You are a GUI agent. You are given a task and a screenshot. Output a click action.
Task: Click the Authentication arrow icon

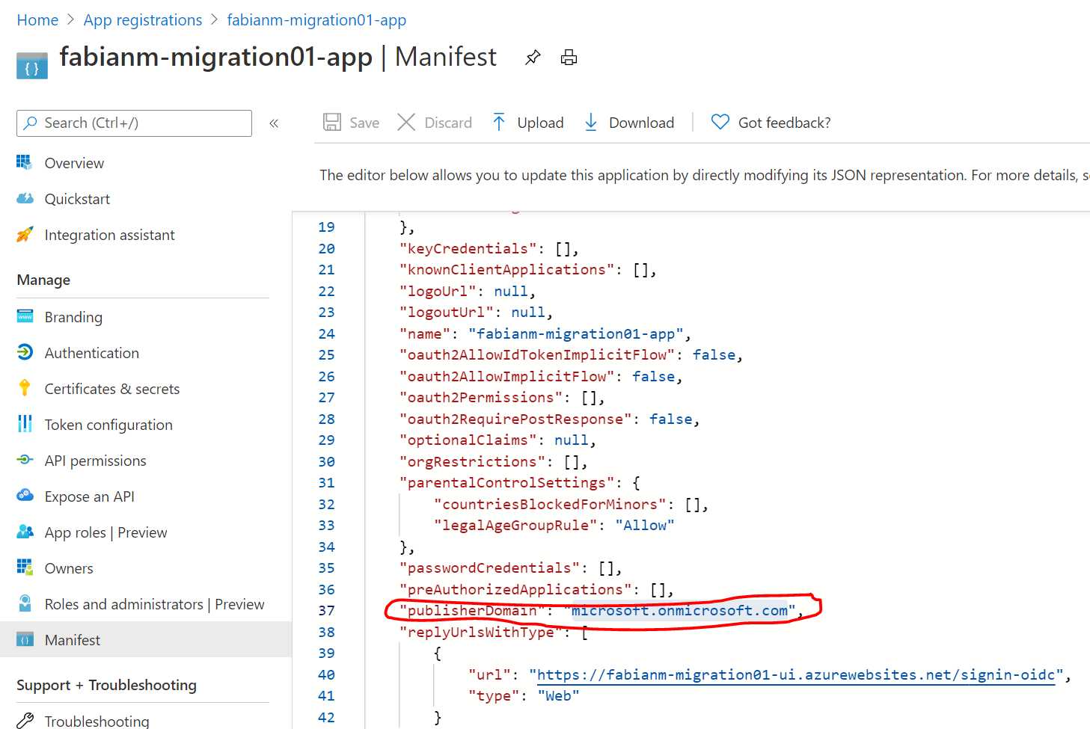click(25, 351)
